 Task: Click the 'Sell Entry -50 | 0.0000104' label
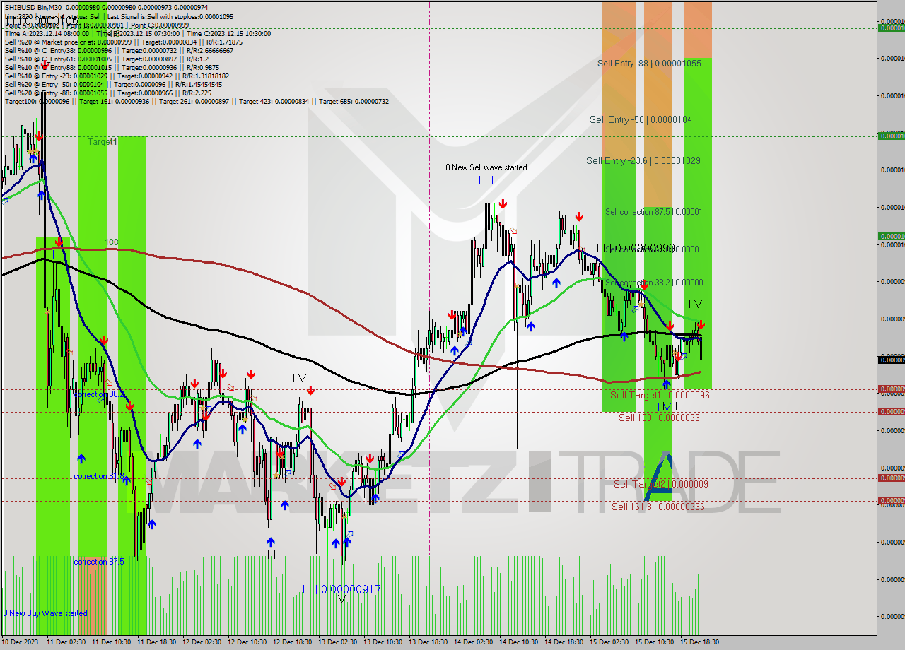coord(641,119)
